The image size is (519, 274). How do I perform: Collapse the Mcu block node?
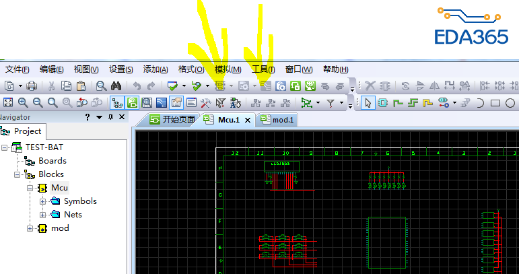(x=30, y=188)
